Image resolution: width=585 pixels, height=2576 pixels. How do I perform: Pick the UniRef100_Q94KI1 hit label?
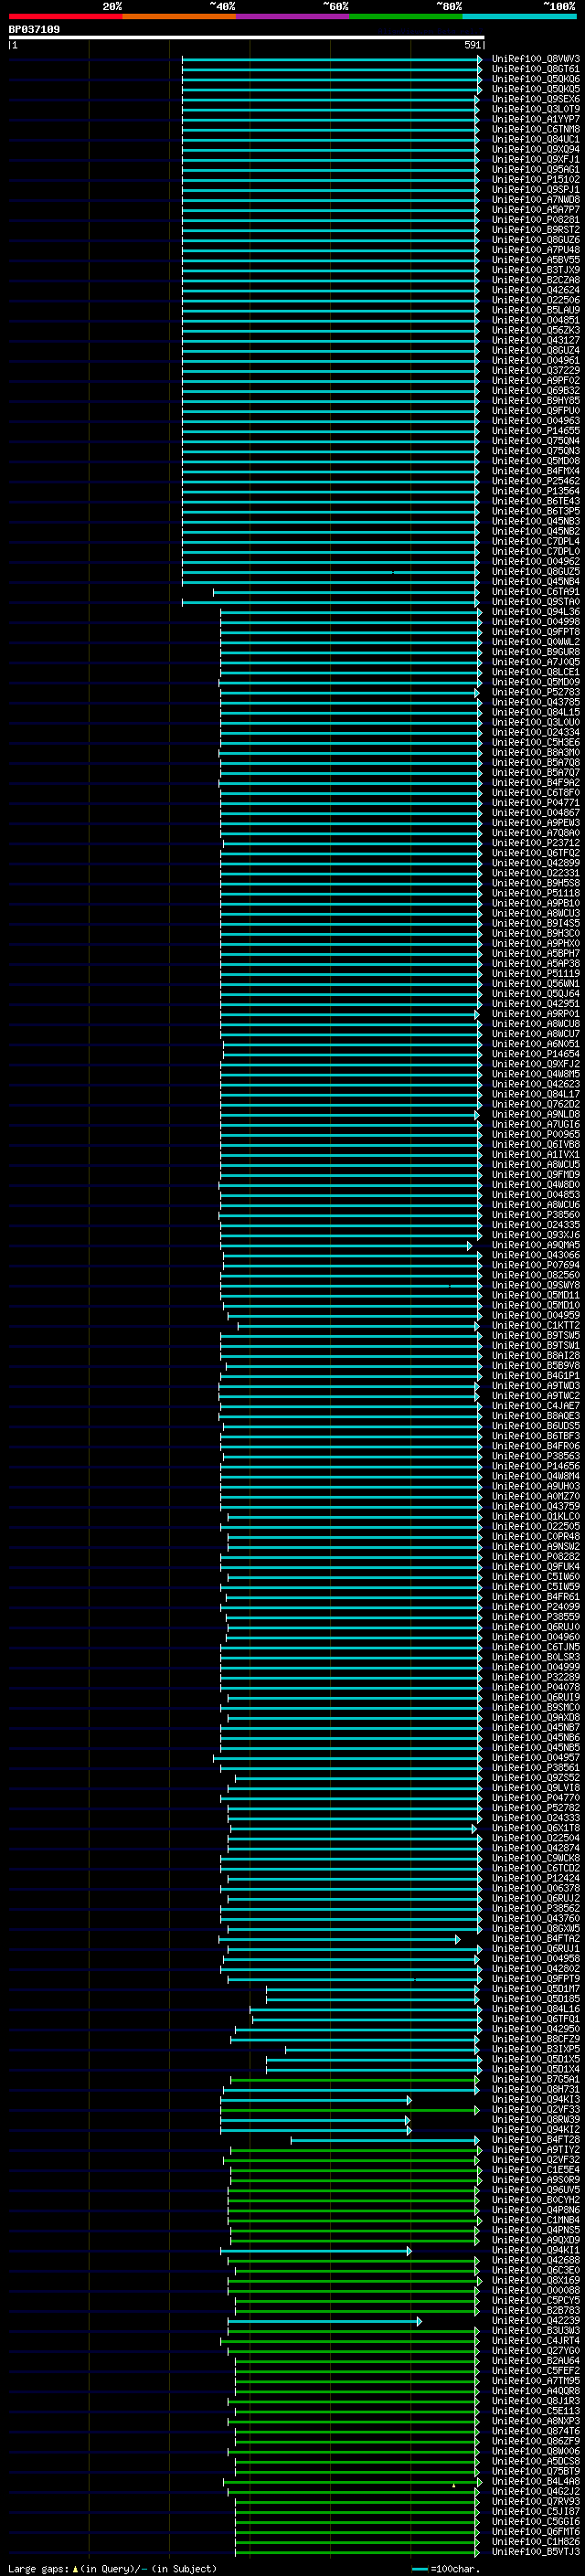point(535,2250)
